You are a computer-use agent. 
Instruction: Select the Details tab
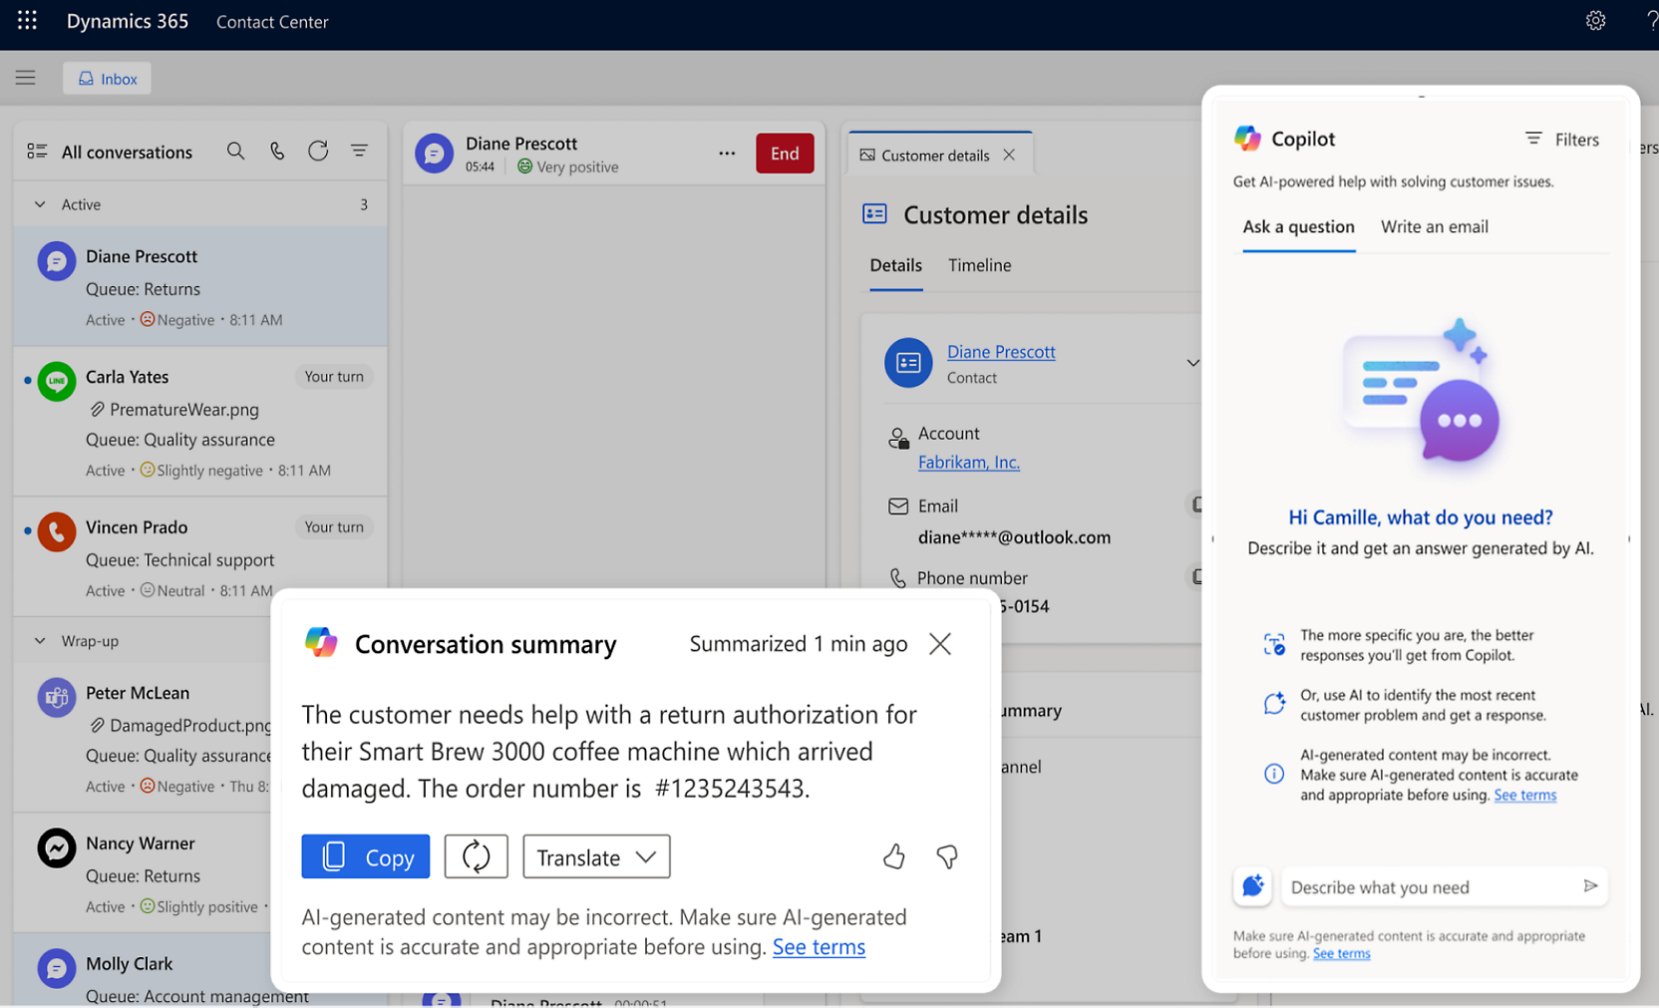point(895,265)
